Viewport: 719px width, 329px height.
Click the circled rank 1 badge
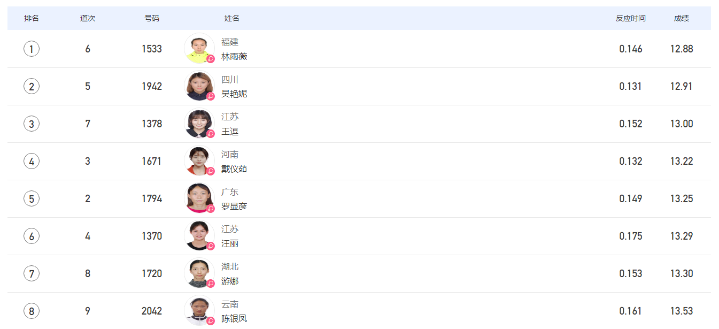click(x=32, y=49)
